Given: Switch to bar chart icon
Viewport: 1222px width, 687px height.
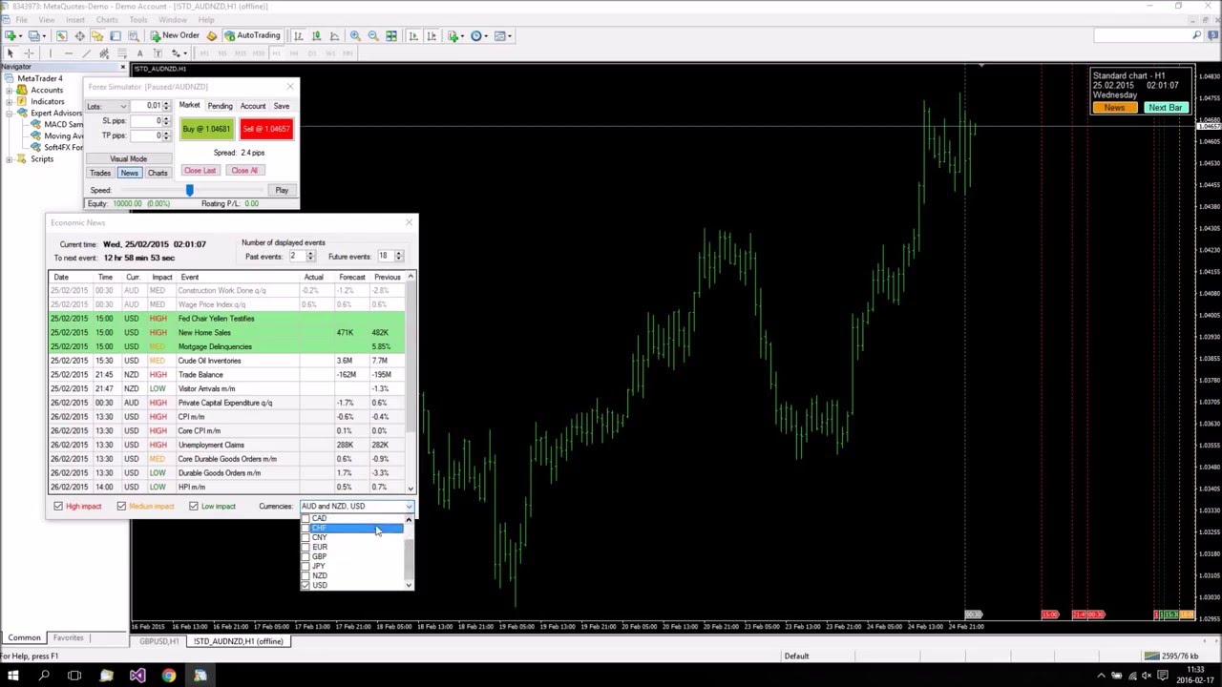Looking at the screenshot, I should [x=298, y=35].
